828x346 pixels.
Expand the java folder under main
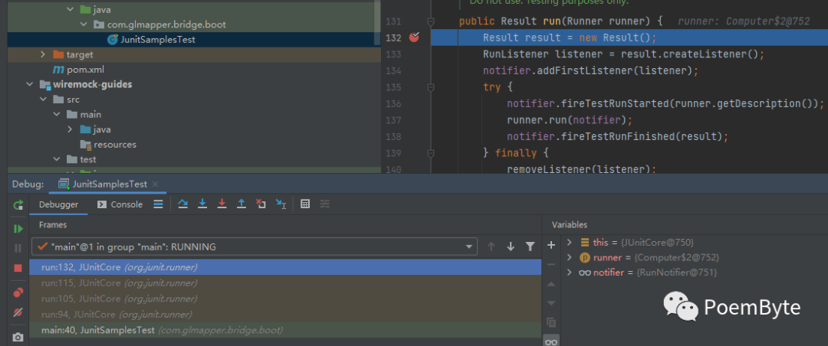(71, 129)
